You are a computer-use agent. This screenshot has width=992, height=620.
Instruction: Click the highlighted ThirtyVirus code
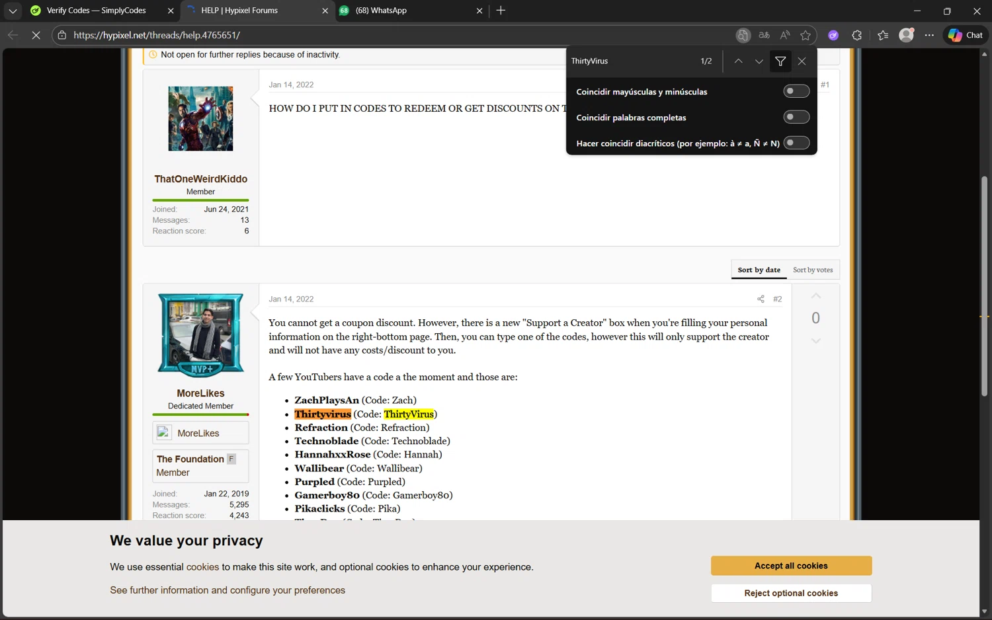point(409,414)
